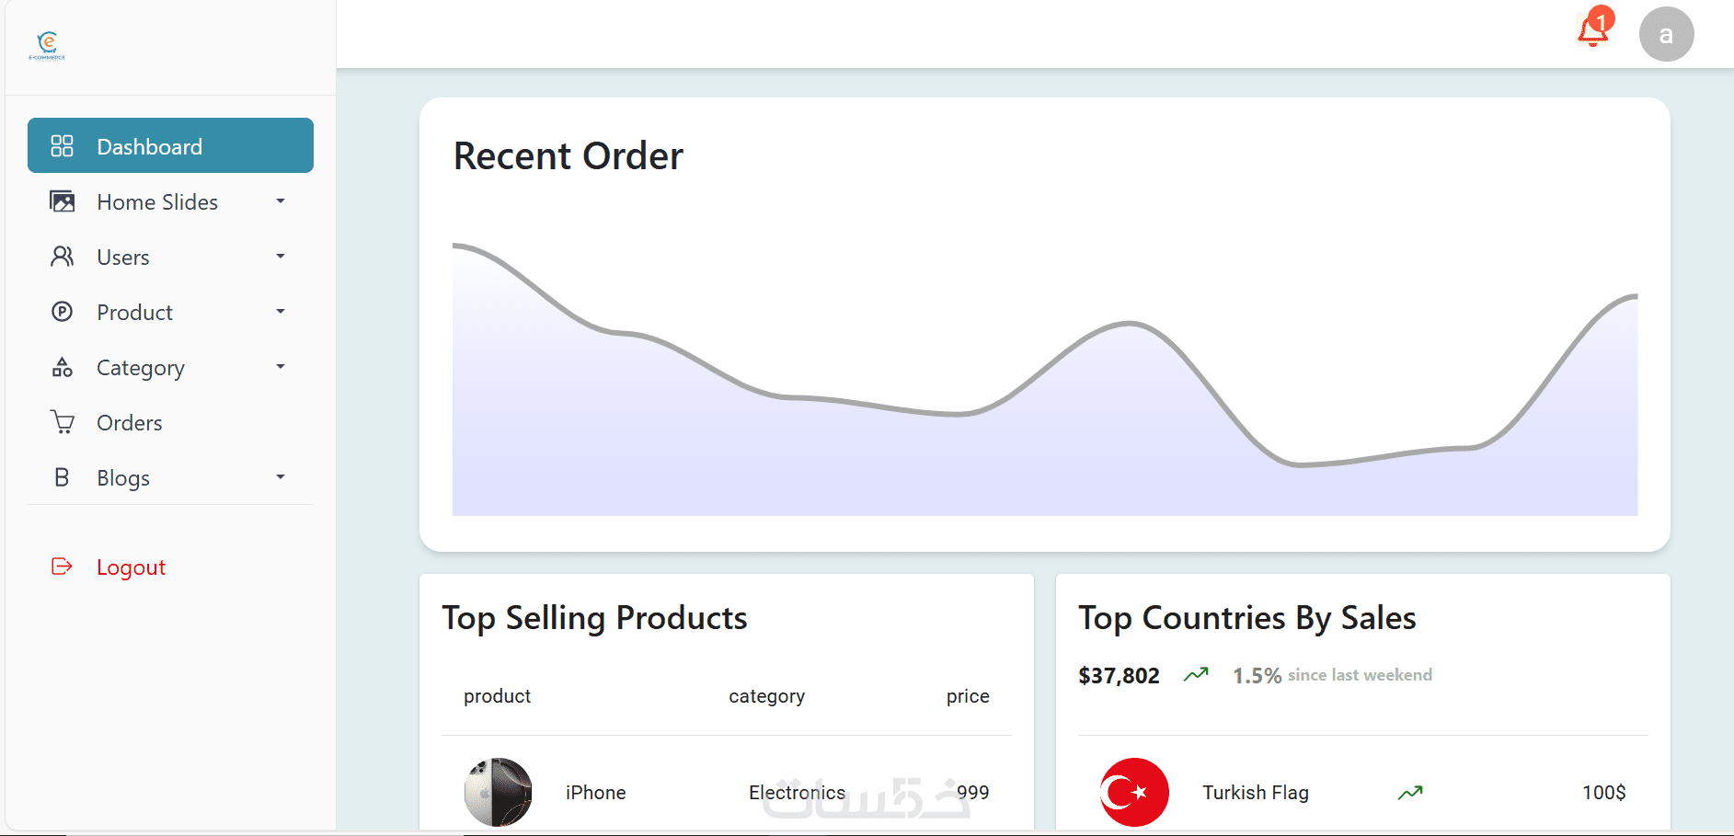Click the Home Slides image icon
Image resolution: width=1734 pixels, height=836 pixels.
(62, 201)
